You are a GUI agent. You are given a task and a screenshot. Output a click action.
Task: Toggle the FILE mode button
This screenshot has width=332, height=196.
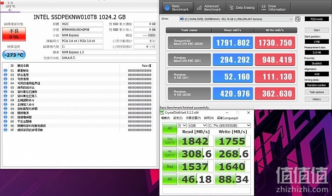point(316,19)
